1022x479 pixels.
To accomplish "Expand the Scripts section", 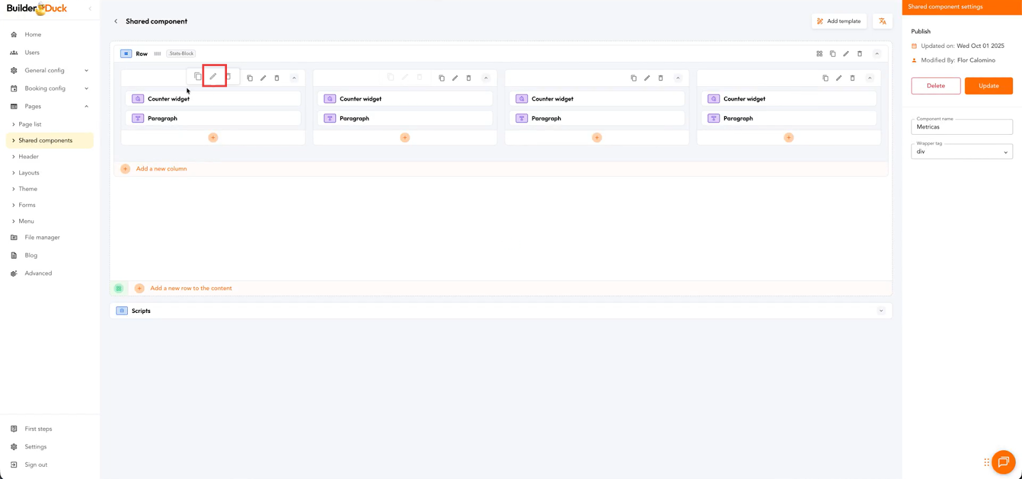I will 881,311.
